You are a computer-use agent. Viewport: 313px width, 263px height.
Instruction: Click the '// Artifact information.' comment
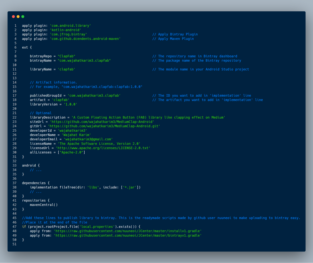[x=54, y=82]
